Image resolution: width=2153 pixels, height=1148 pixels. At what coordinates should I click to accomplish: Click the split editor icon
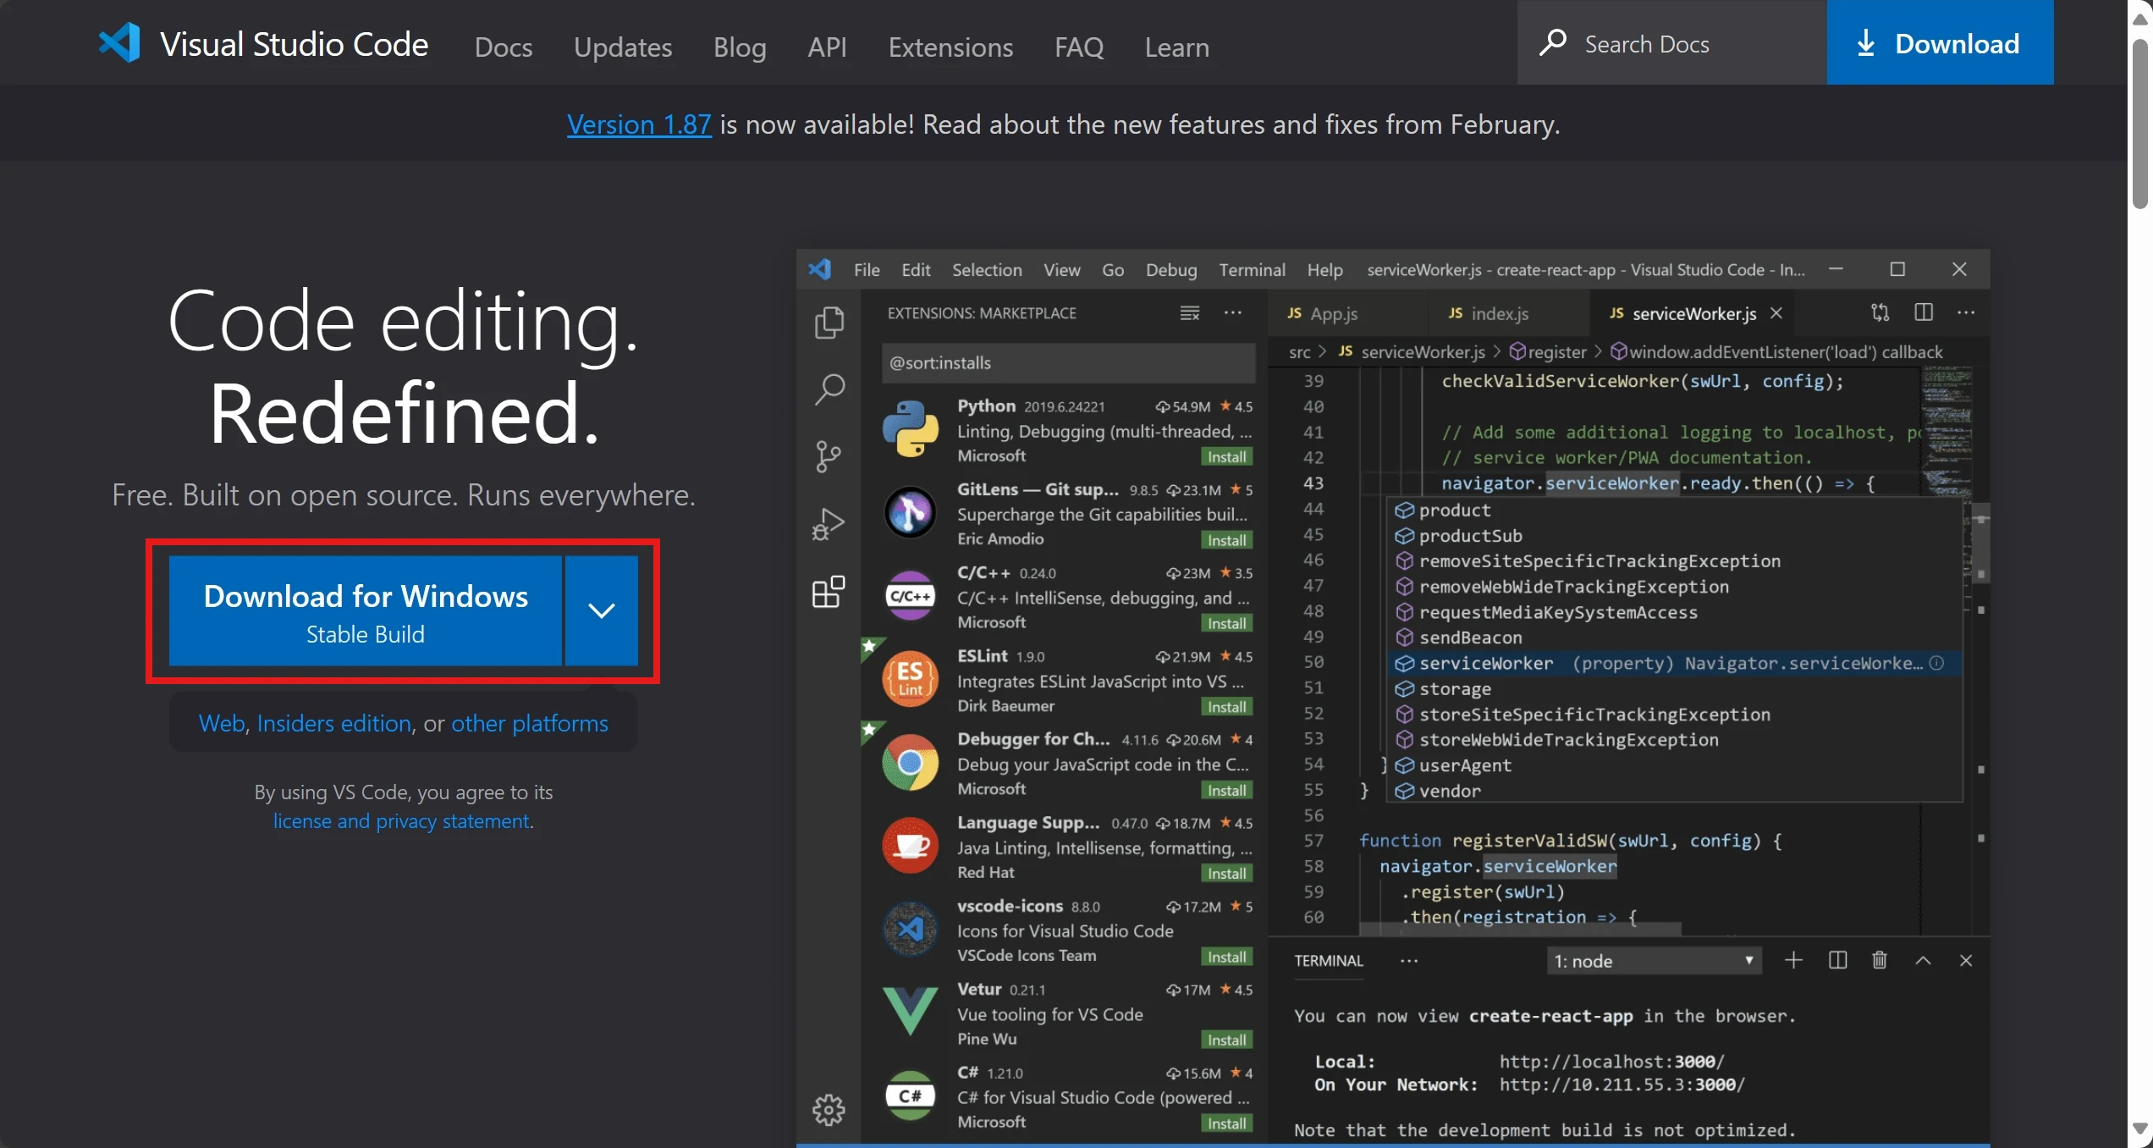click(1923, 313)
